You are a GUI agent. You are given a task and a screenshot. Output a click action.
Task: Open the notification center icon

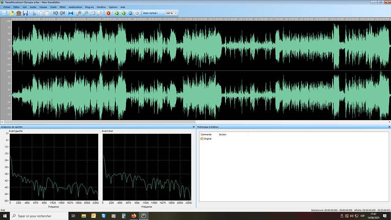(385, 216)
